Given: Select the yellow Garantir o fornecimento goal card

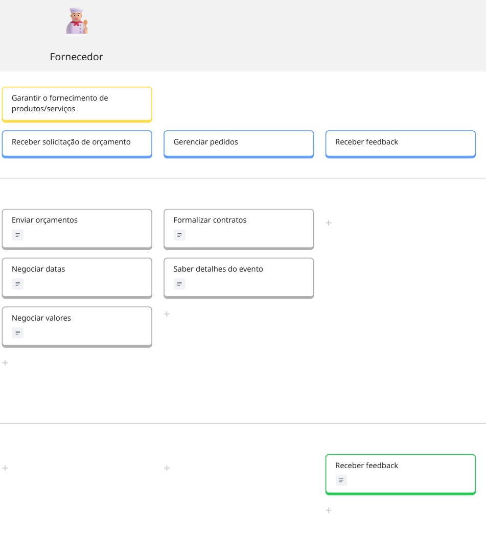Looking at the screenshot, I should pyautogui.click(x=77, y=104).
